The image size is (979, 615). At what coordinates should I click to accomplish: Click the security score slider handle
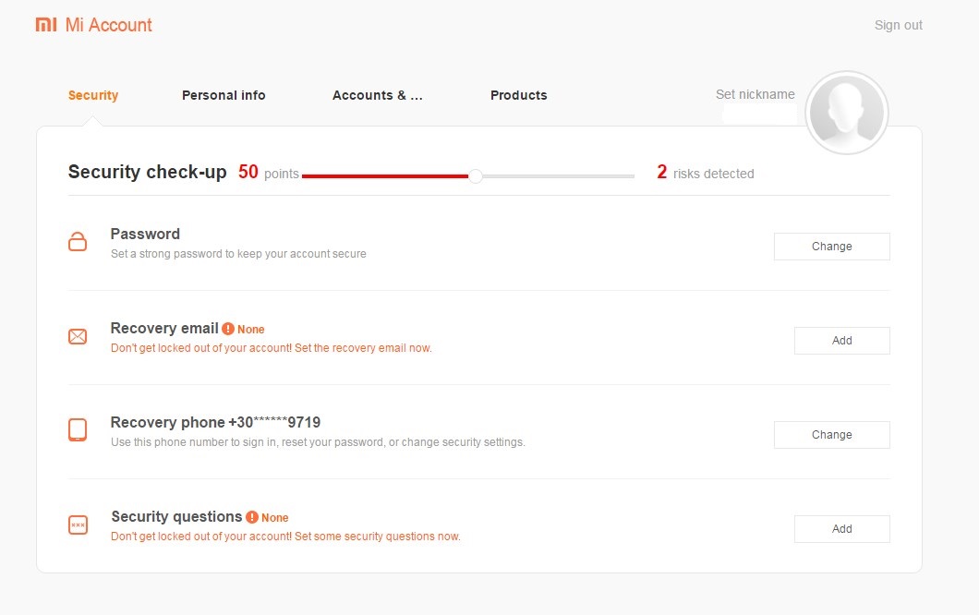coord(476,175)
